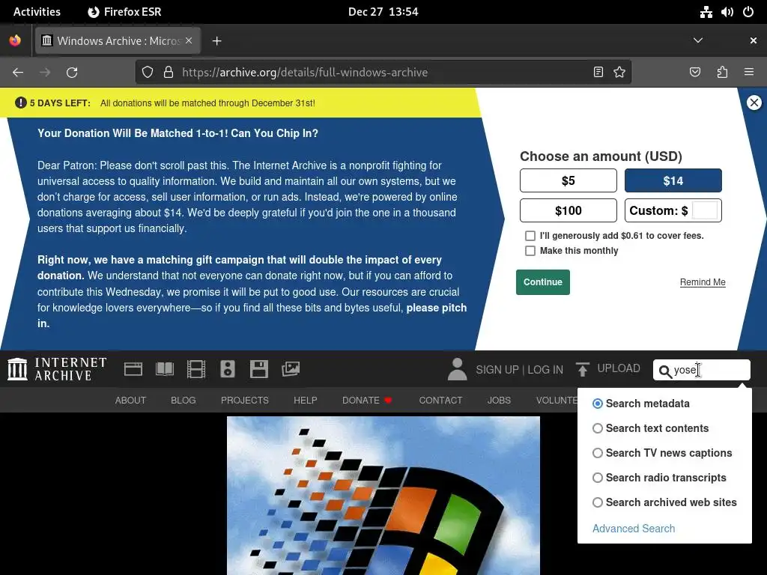Check the cover fees checkbox
This screenshot has height=575, width=767.
530,236
